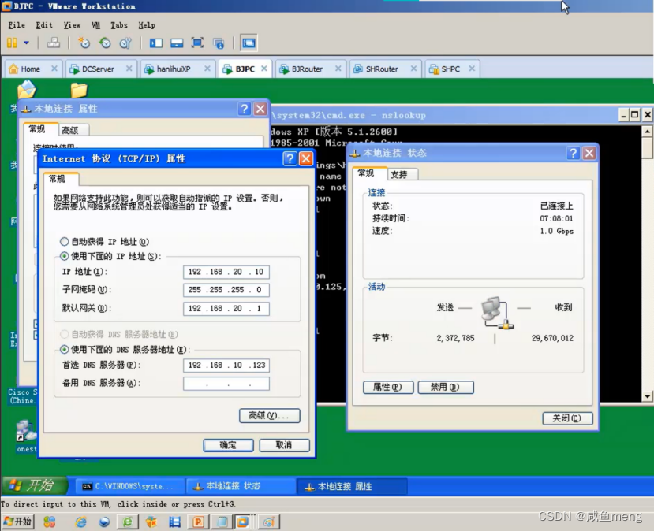654x531 pixels.
Task: Click the green browser icon in host taskbar
Action: click(128, 522)
